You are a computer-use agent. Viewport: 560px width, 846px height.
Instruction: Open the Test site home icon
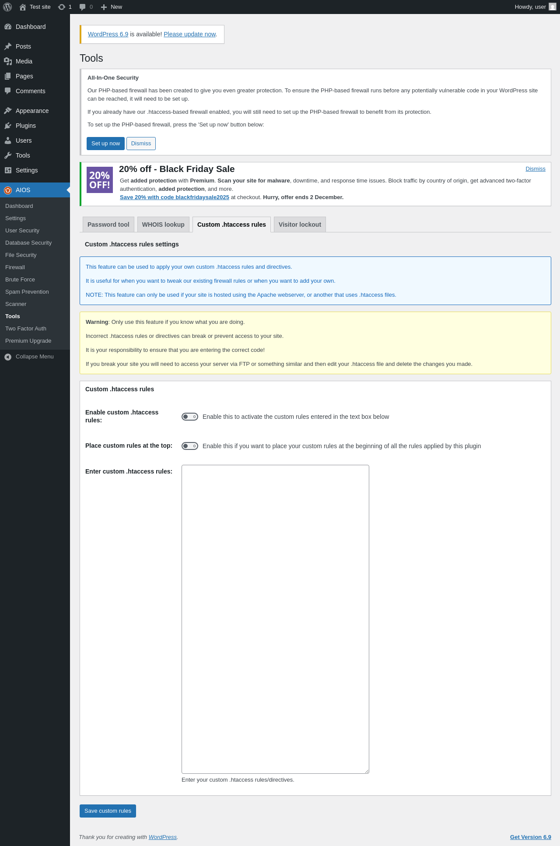(x=23, y=7)
